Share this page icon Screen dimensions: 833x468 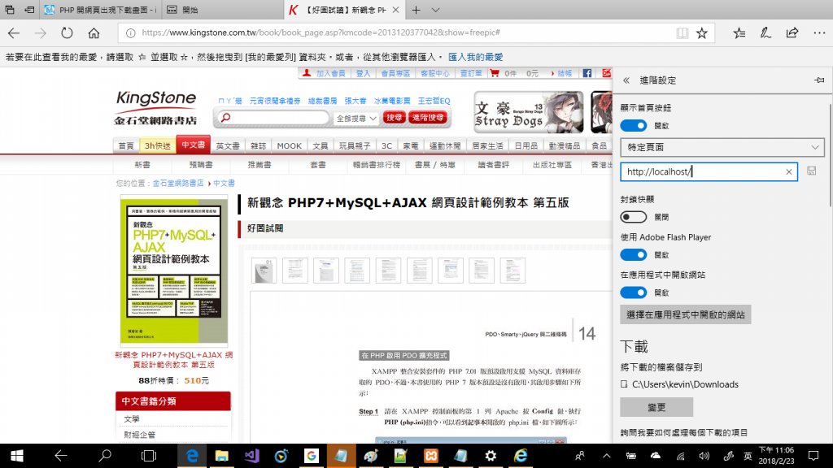coord(792,32)
